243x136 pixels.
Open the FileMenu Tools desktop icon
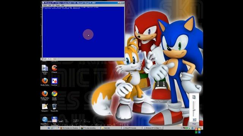(x=45, y=70)
